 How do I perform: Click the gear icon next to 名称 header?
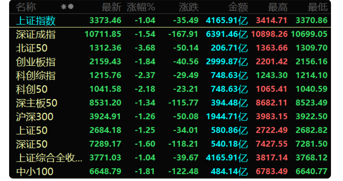[63, 7]
